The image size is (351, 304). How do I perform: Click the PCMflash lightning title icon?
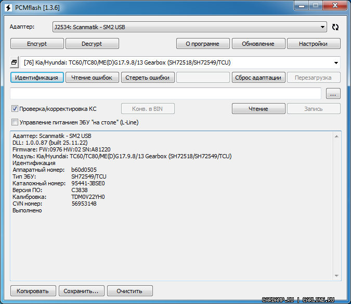point(8,8)
